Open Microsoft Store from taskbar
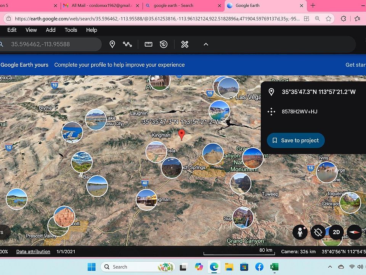This screenshot has height=275, width=366. (244, 267)
